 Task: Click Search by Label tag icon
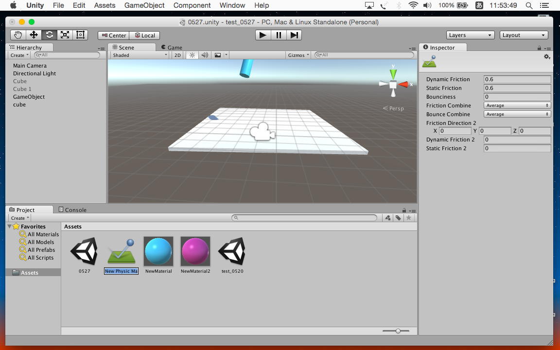tap(398, 217)
